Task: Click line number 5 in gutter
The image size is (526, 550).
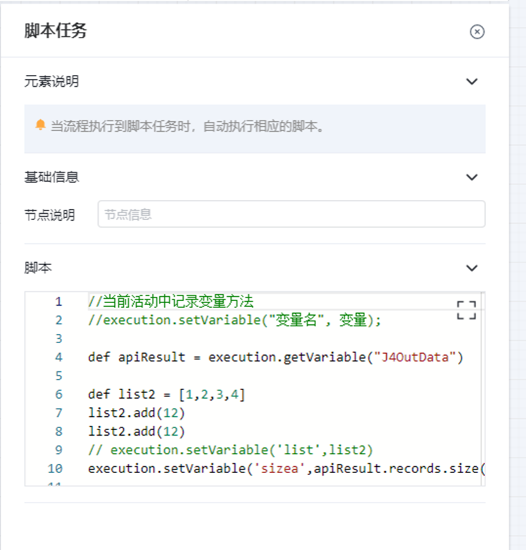Action: (59, 376)
